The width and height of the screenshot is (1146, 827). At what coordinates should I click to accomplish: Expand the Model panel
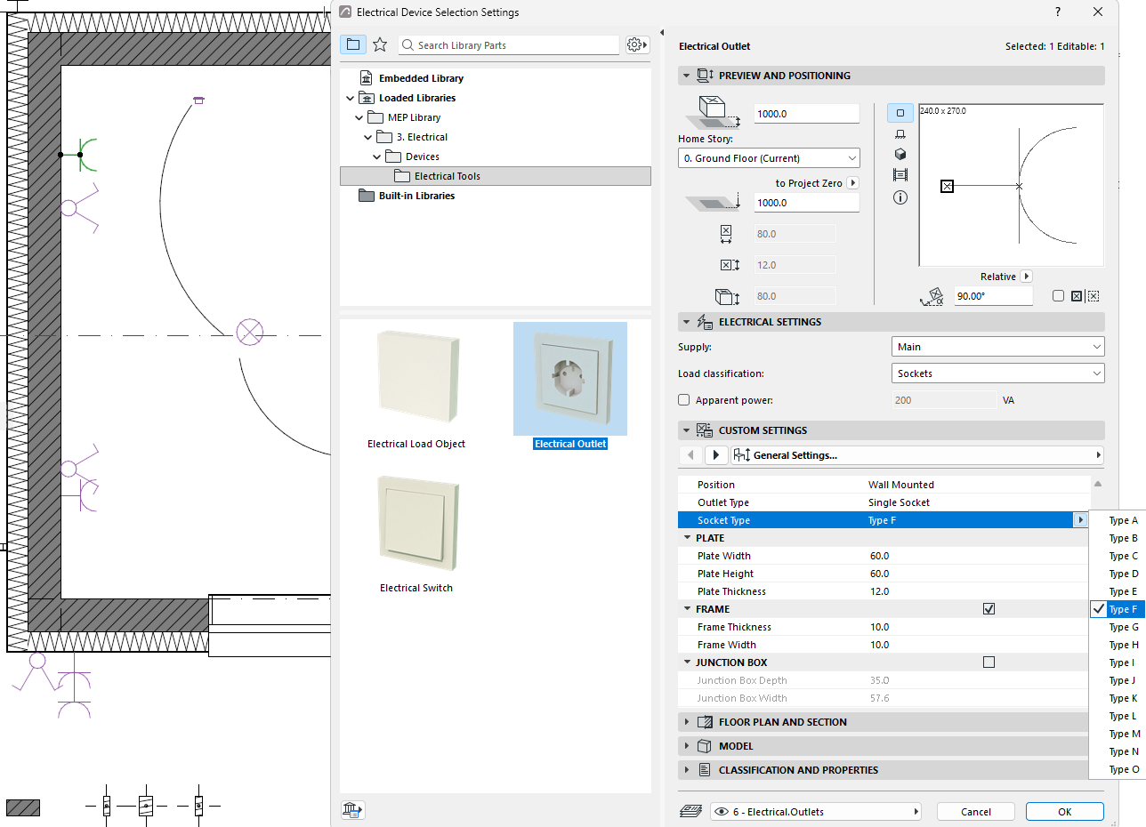click(686, 746)
